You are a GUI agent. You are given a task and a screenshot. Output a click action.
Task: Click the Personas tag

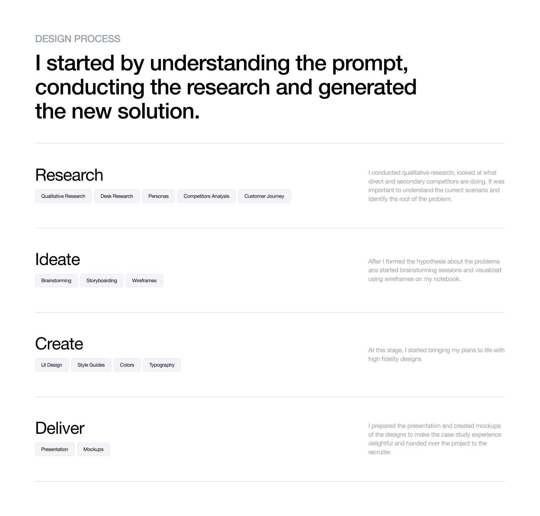click(158, 196)
